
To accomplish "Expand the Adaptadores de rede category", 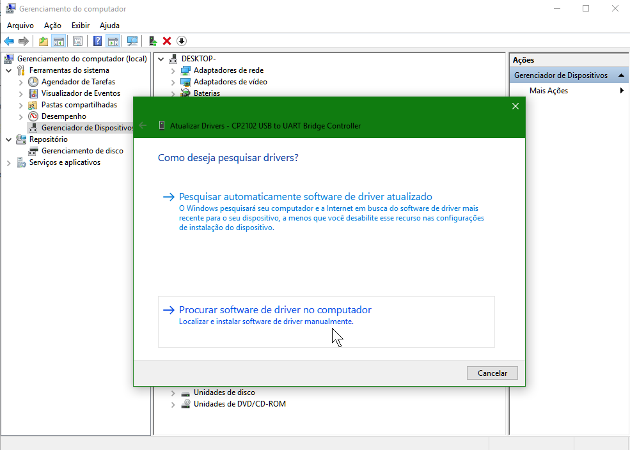I will tap(173, 71).
